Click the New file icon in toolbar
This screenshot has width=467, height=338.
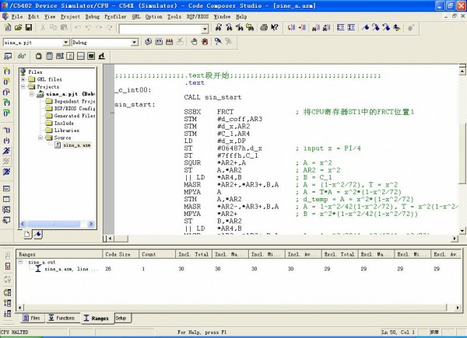click(6, 28)
